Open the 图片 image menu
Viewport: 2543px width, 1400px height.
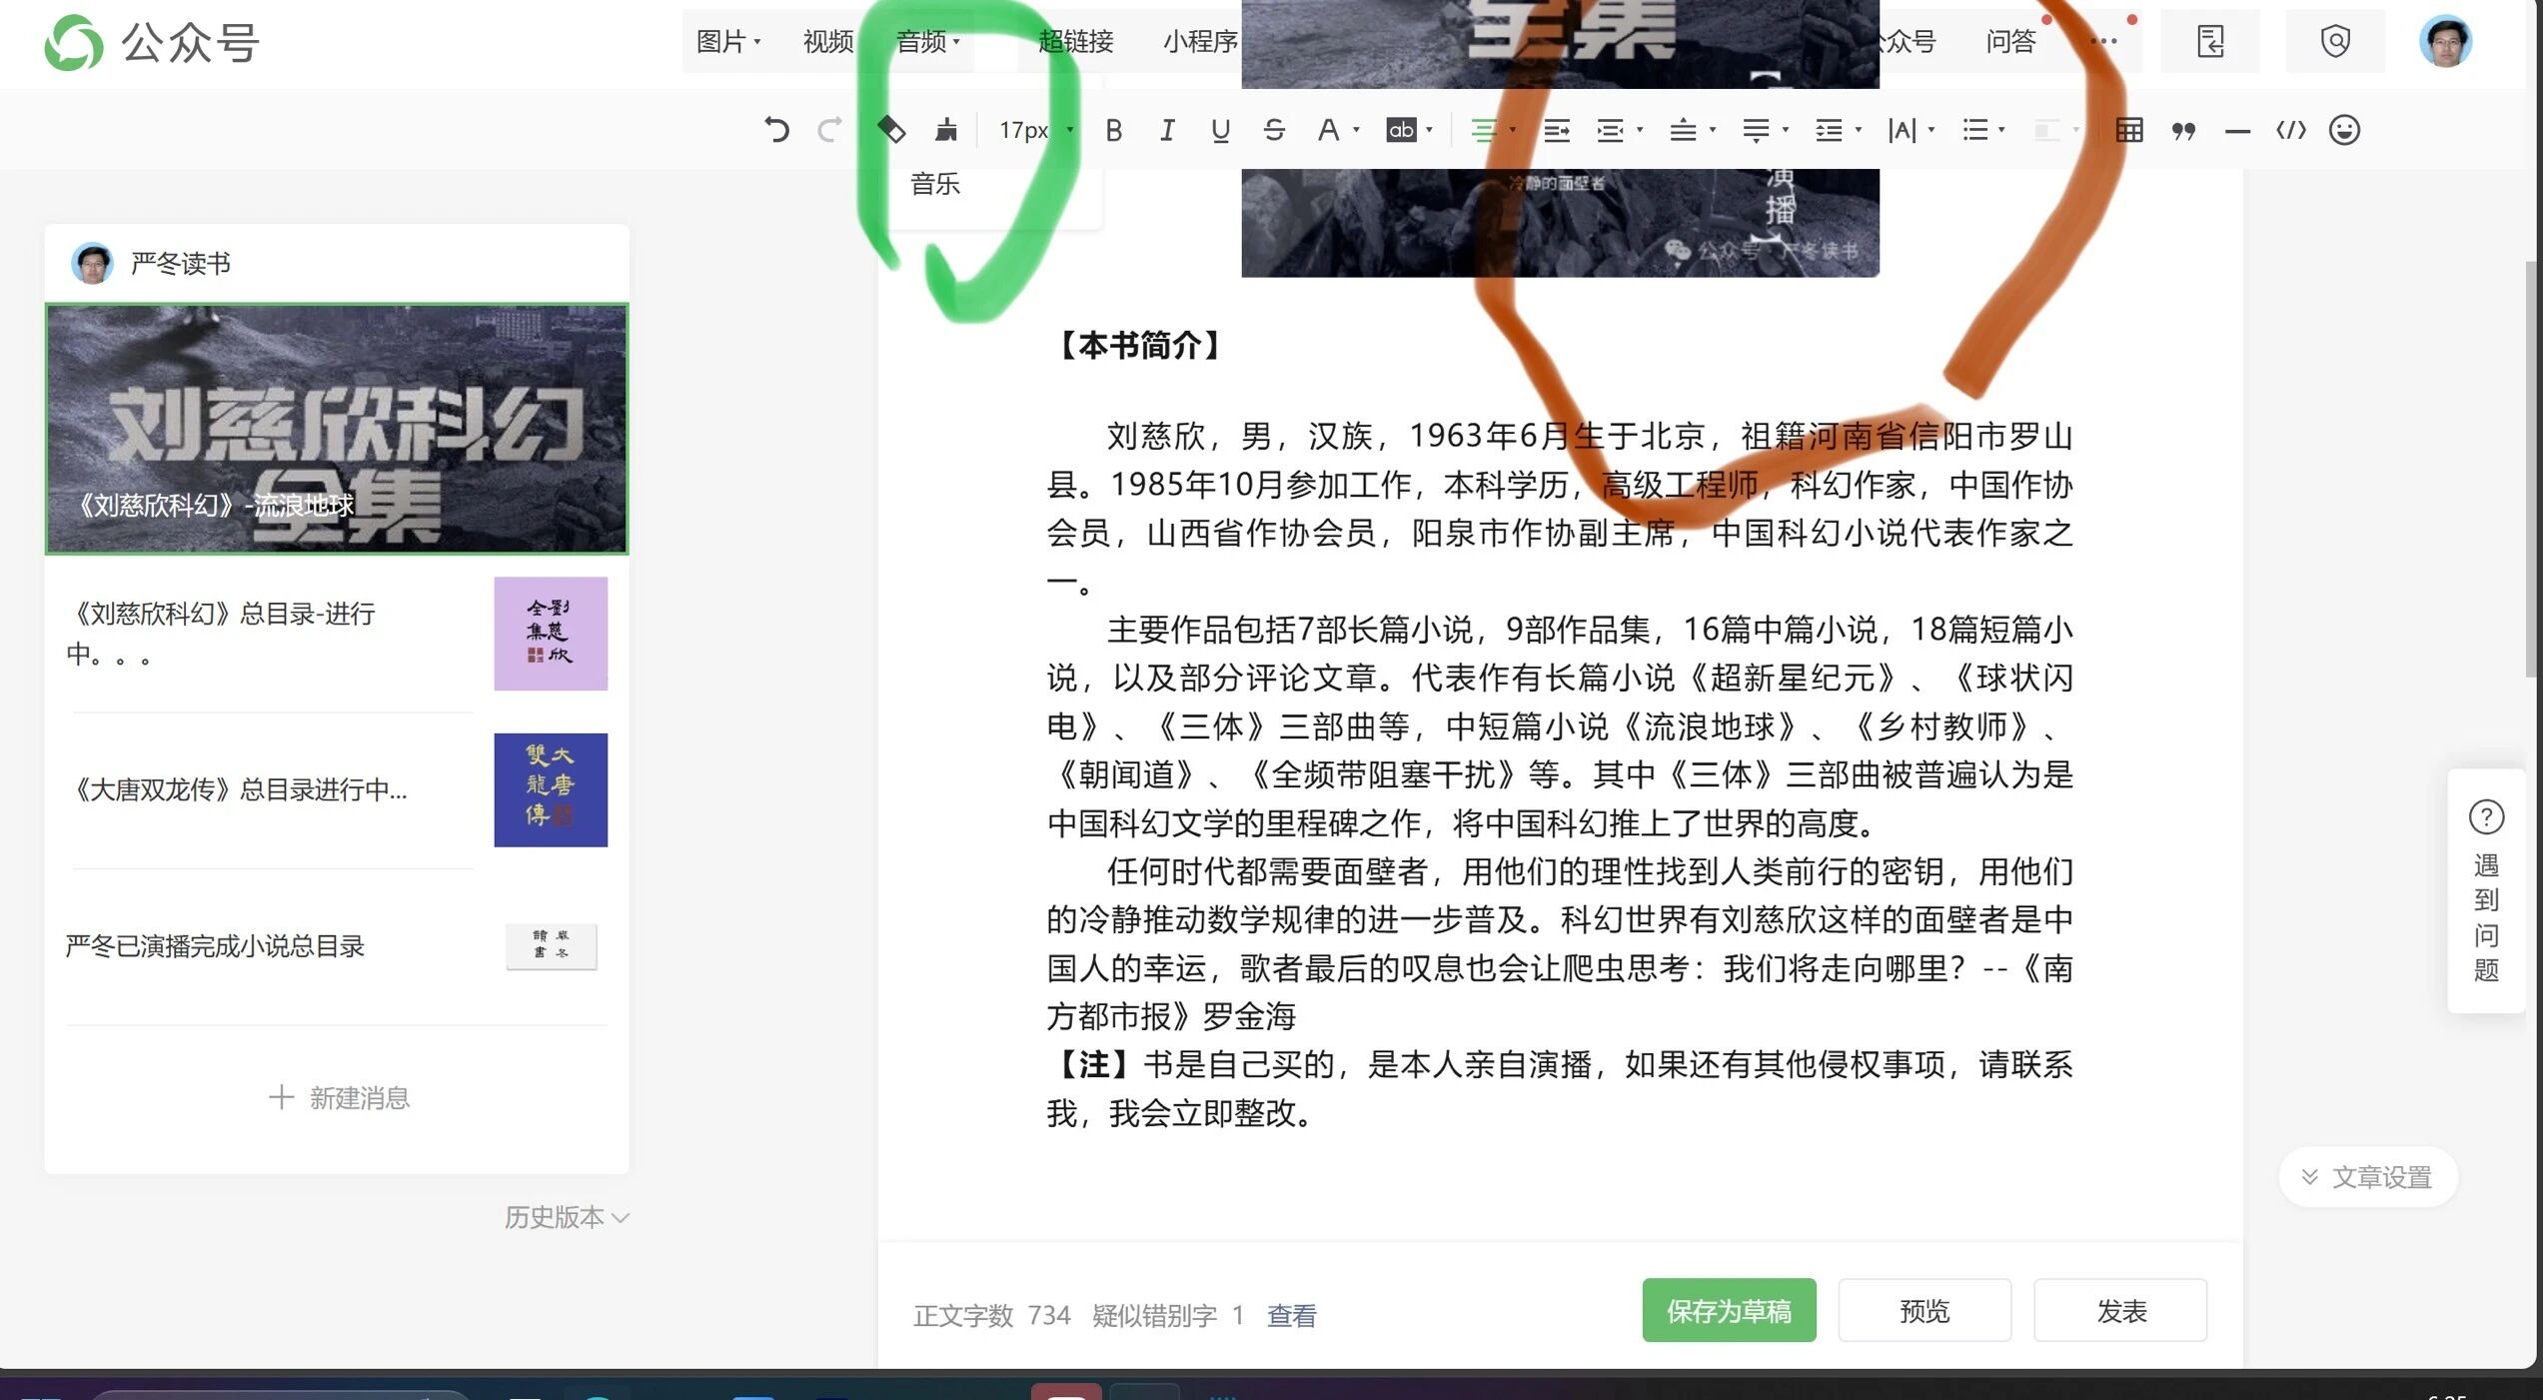[727, 42]
